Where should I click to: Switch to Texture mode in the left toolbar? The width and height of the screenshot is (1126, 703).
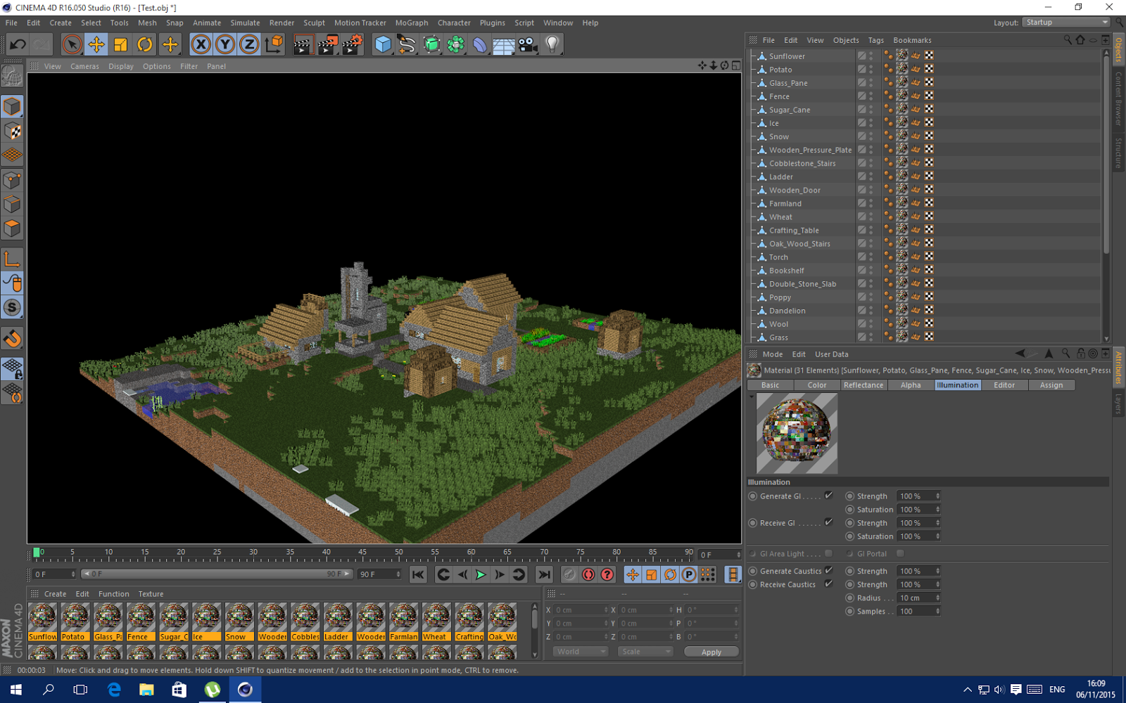(x=12, y=131)
